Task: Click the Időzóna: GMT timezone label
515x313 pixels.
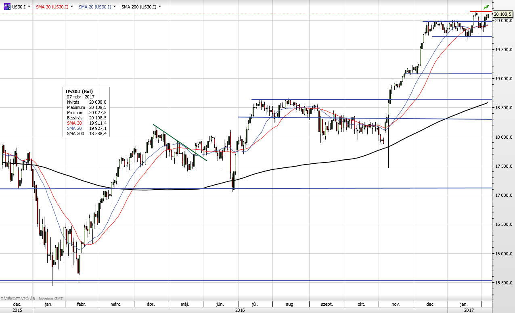Action: coord(51,299)
